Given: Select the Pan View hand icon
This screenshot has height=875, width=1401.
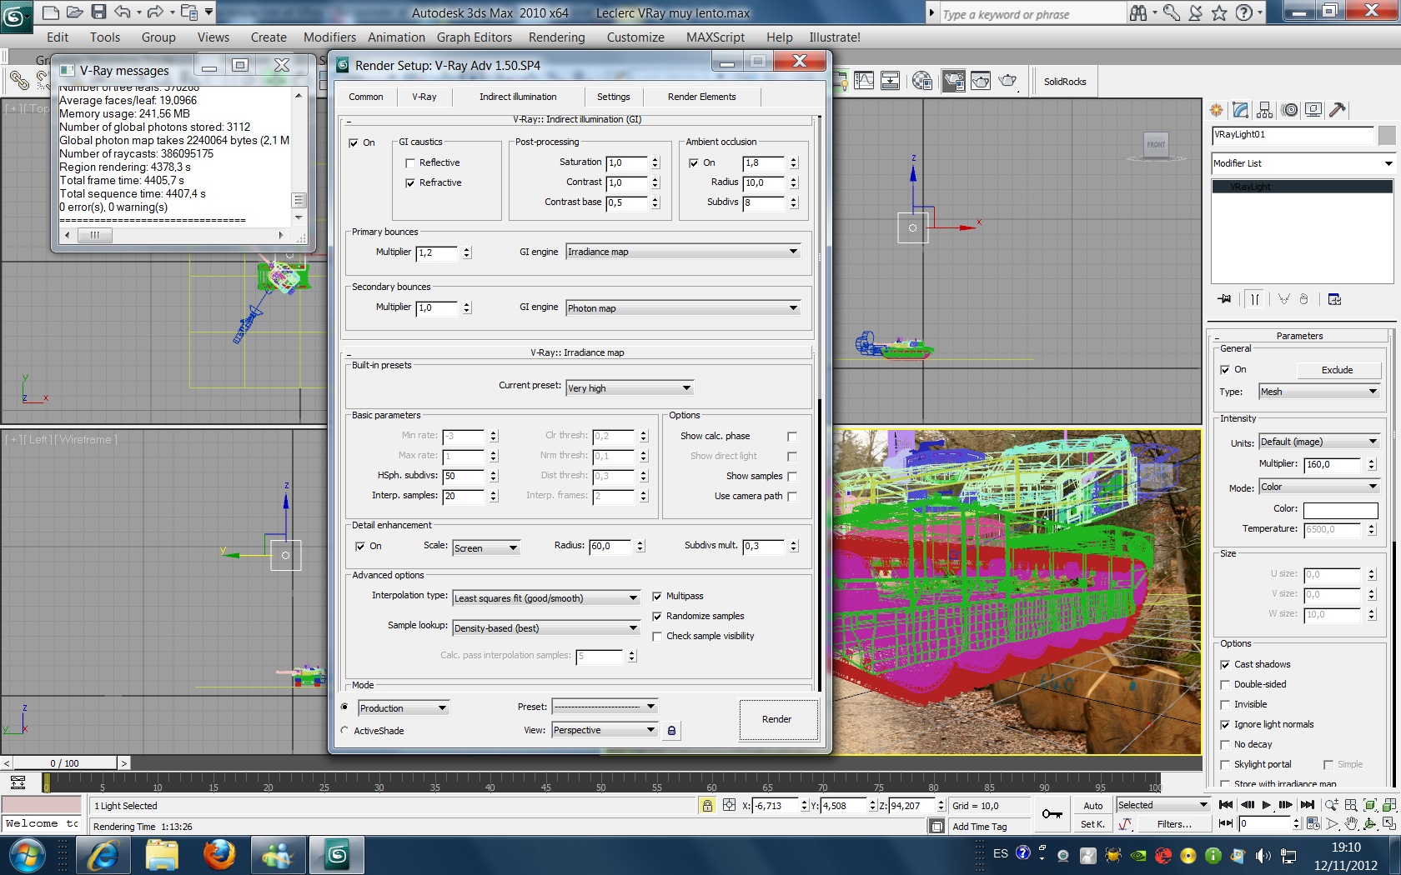Looking at the screenshot, I should (1350, 823).
